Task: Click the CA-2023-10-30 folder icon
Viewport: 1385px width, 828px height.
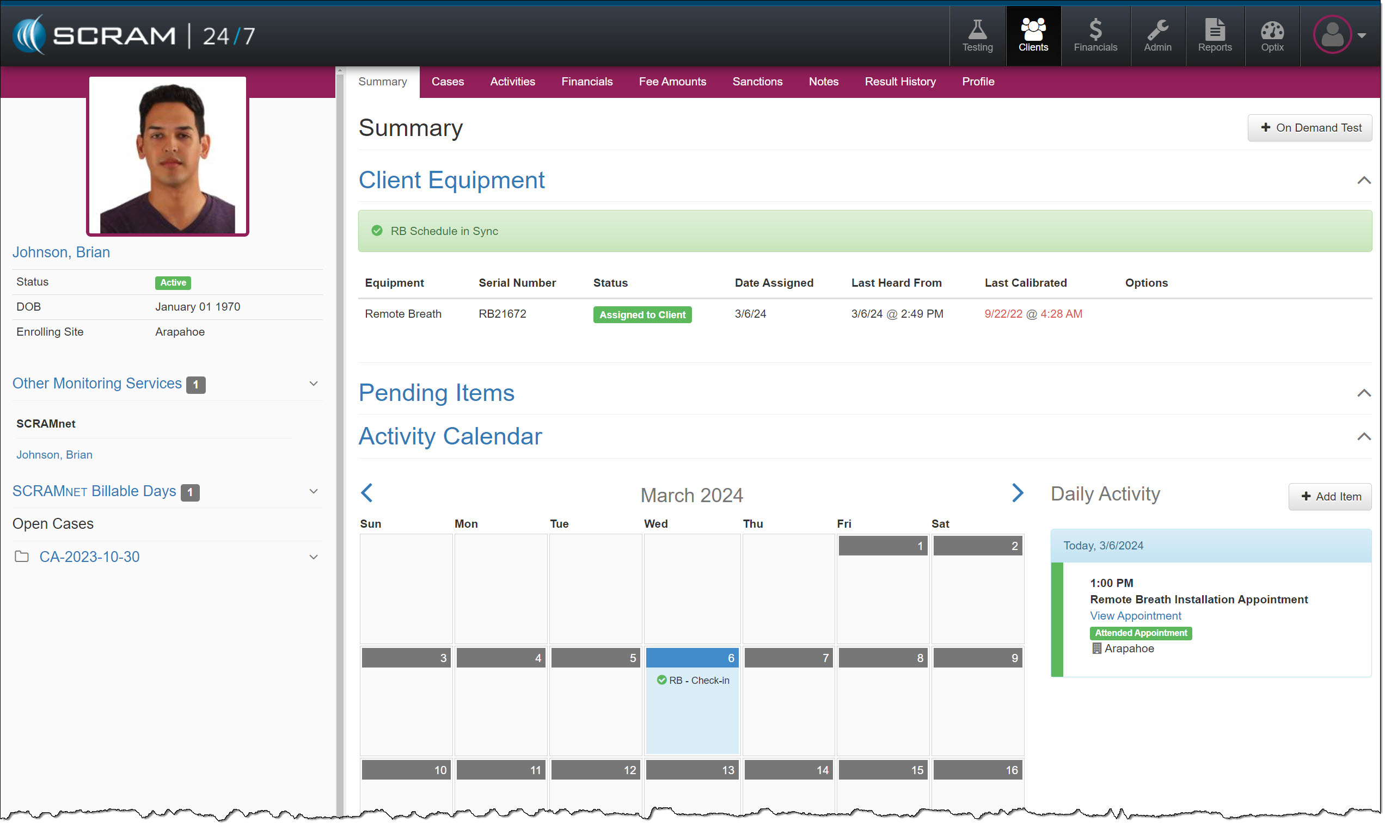Action: pos(22,557)
